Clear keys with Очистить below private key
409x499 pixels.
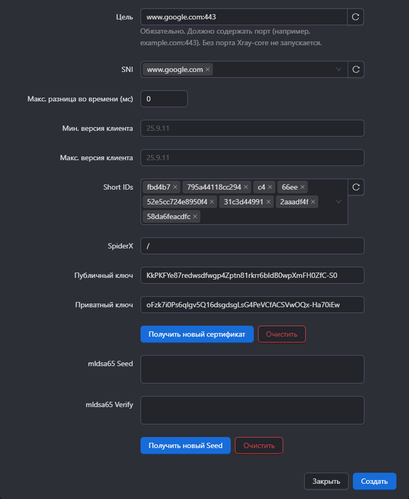[x=282, y=334]
